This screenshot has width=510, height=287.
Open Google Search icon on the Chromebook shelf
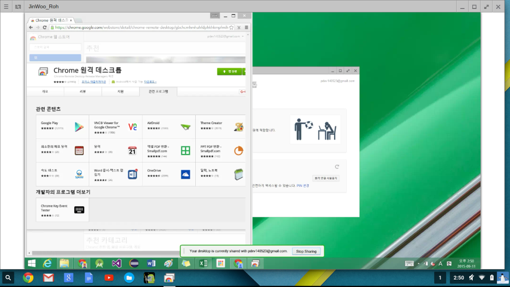(x=69, y=278)
